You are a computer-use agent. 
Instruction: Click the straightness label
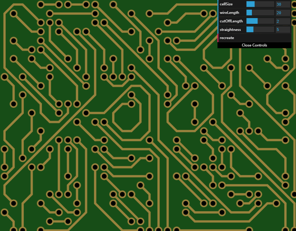(x=230, y=29)
